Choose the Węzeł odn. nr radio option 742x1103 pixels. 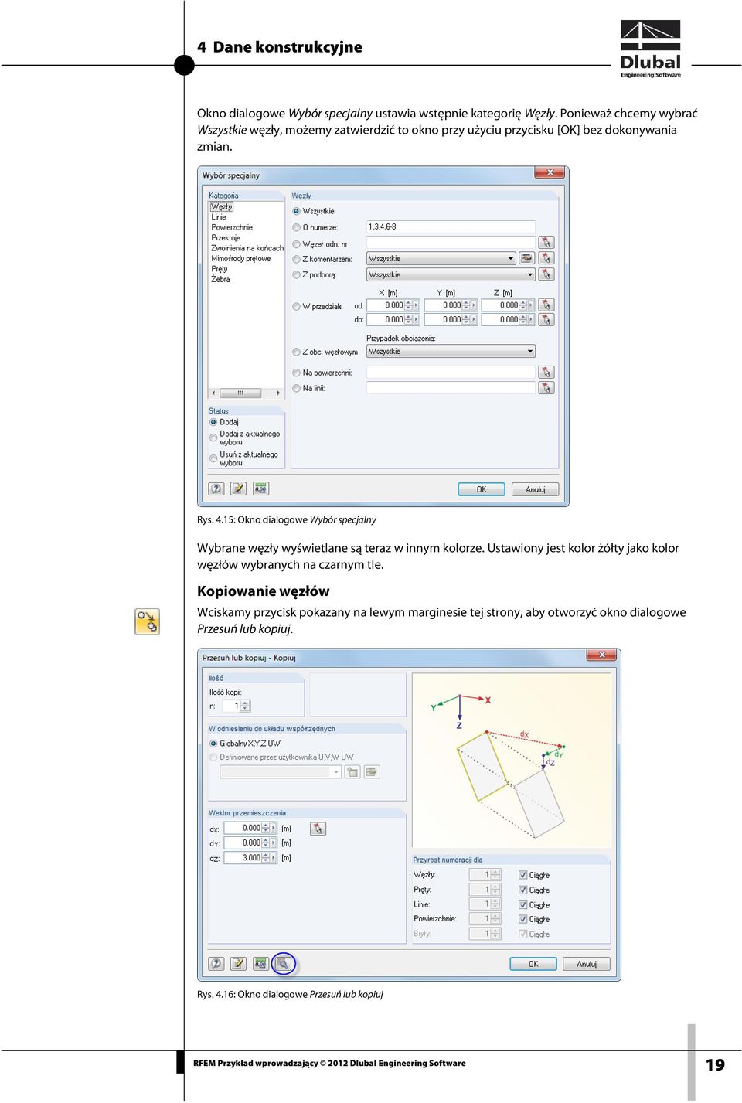(296, 243)
